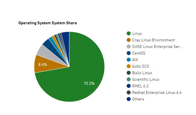The width and height of the screenshot is (196, 115).
Task: Select the CentOS legend text label
Action: (139, 53)
